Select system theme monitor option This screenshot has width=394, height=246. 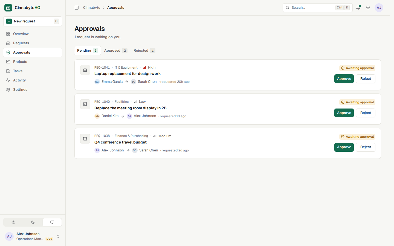click(x=52, y=222)
